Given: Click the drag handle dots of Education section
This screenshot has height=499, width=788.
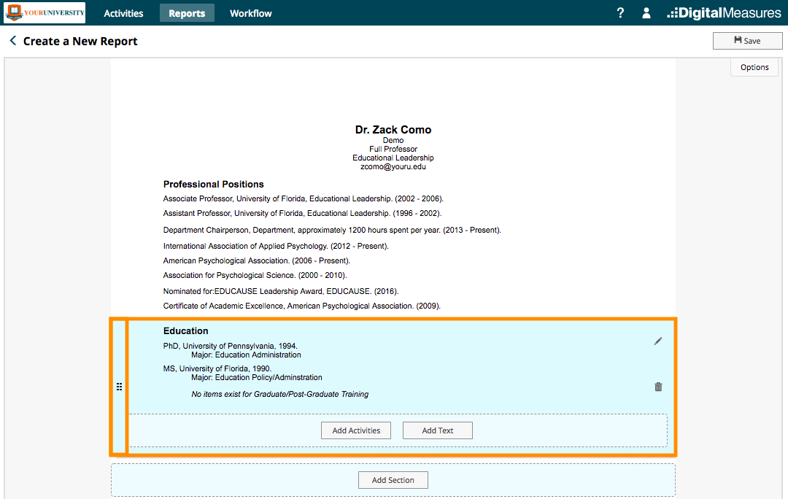Looking at the screenshot, I should 119,387.
